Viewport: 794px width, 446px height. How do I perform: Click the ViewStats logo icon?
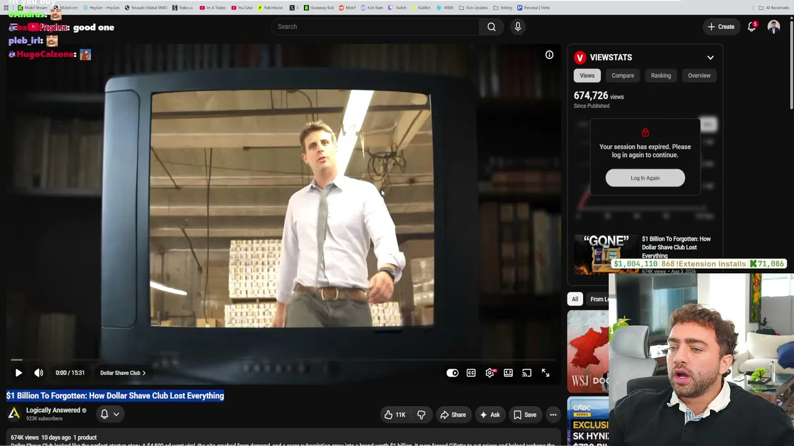coord(580,58)
